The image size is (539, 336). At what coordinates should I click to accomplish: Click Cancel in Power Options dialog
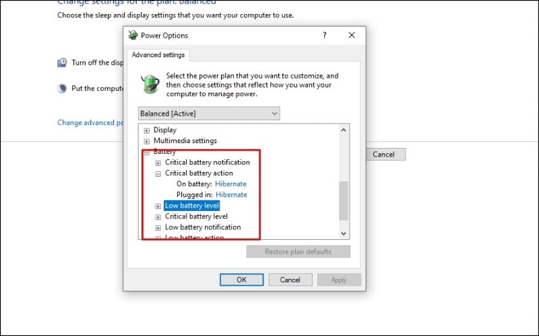point(290,280)
